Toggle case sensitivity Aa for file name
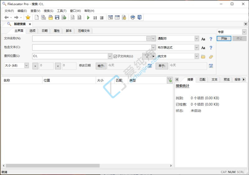This screenshot has width=249, height=175. (x=203, y=39)
